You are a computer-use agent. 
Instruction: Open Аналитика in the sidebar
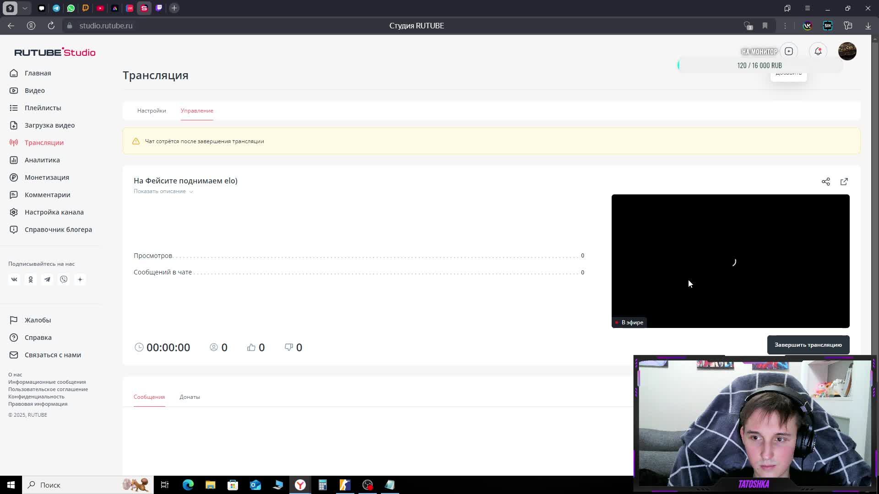[42, 160]
